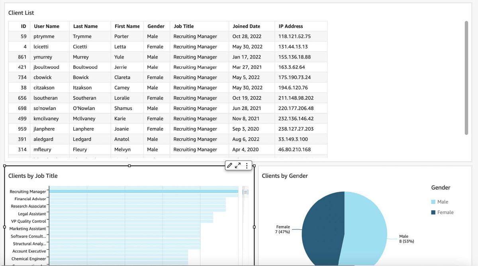Click the bar chart scrollbar grip handle
Viewport: 478px width, 266px height.
[x=245, y=192]
